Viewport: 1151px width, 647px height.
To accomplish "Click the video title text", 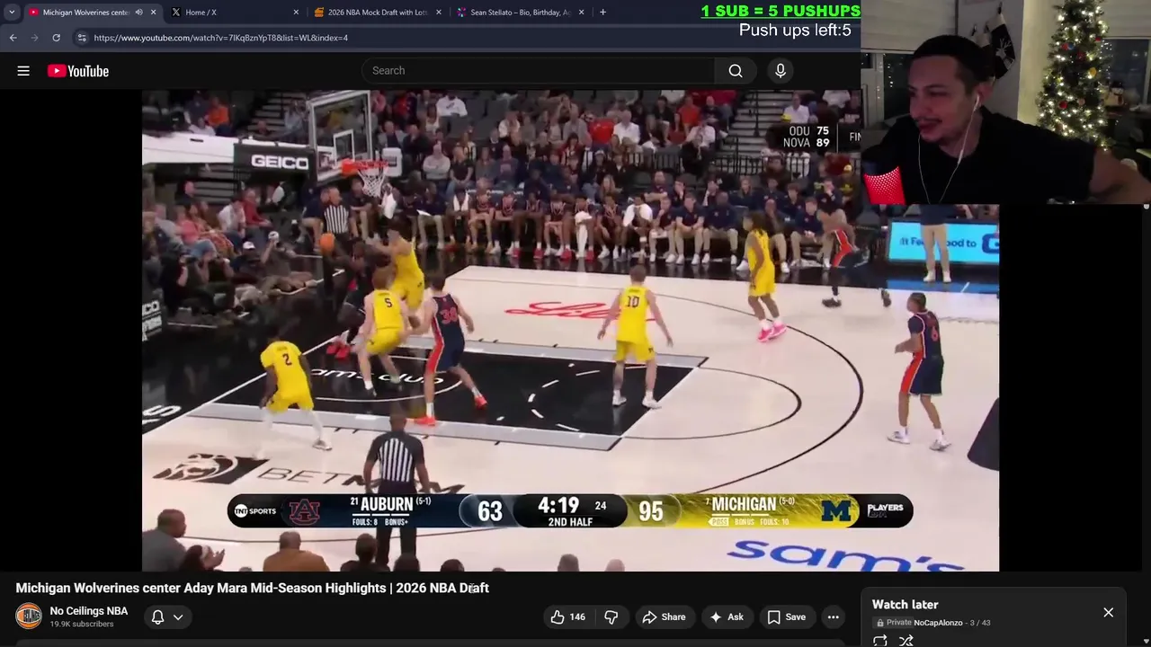I will [x=253, y=588].
